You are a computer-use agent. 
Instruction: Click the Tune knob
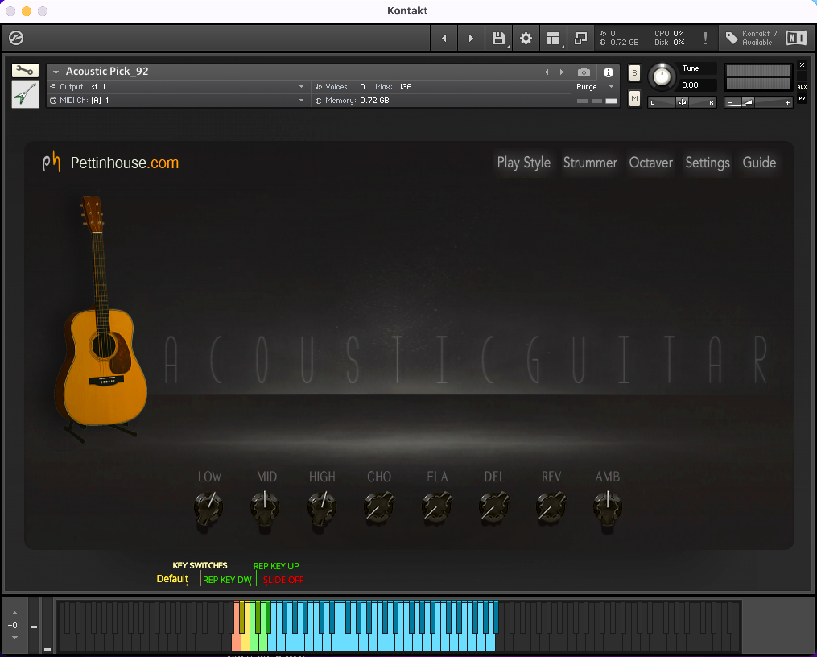pos(662,76)
